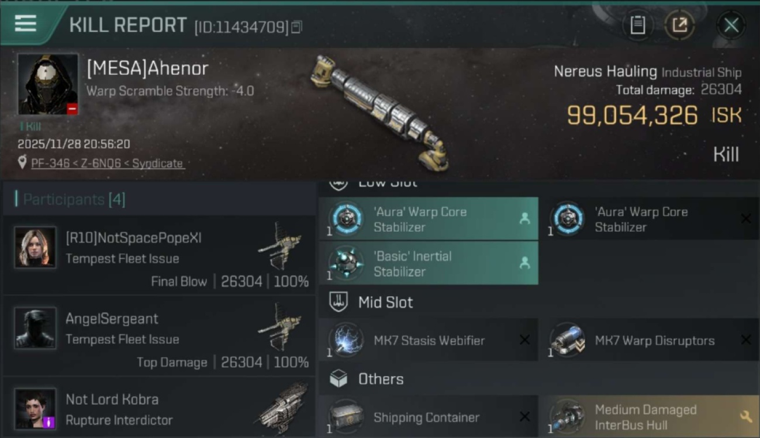This screenshot has width=760, height=438.
Task: Open Not Lord Kobra's portrait
Action: pyautogui.click(x=35, y=409)
